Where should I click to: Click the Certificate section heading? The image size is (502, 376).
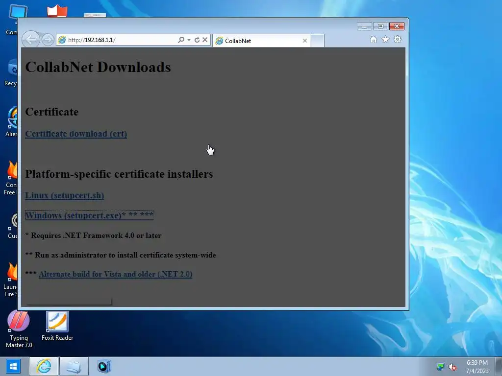click(52, 112)
